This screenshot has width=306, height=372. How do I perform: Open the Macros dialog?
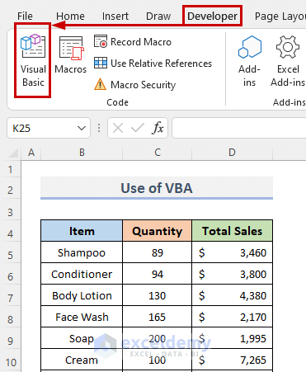(71, 55)
